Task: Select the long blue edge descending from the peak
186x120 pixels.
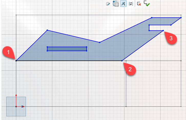Action: tap(74, 36)
